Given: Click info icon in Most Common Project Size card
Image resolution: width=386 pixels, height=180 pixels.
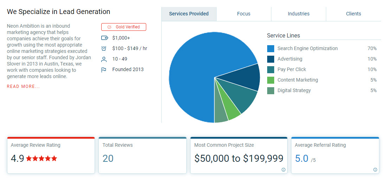Looking at the screenshot, I should pos(283,170).
